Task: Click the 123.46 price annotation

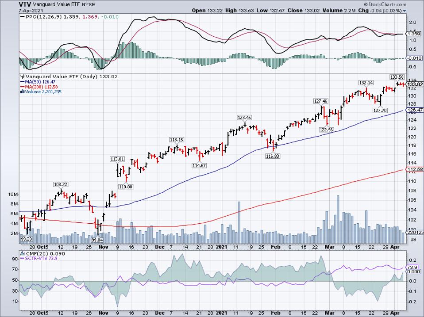Action: (244, 118)
